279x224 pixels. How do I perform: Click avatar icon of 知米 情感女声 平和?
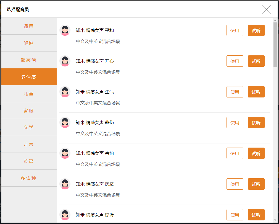(65, 30)
